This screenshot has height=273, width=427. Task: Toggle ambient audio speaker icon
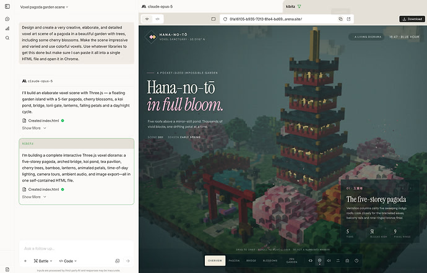[x=329, y=261]
